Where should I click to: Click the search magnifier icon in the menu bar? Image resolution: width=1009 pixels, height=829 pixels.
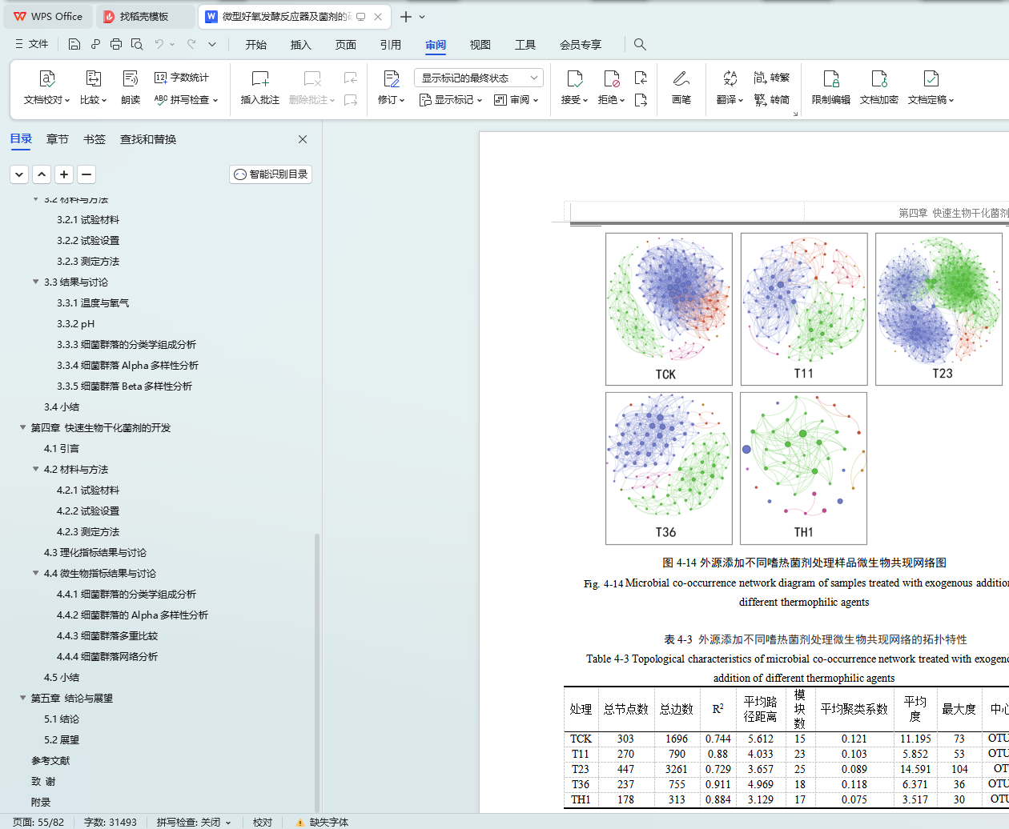[x=640, y=44]
